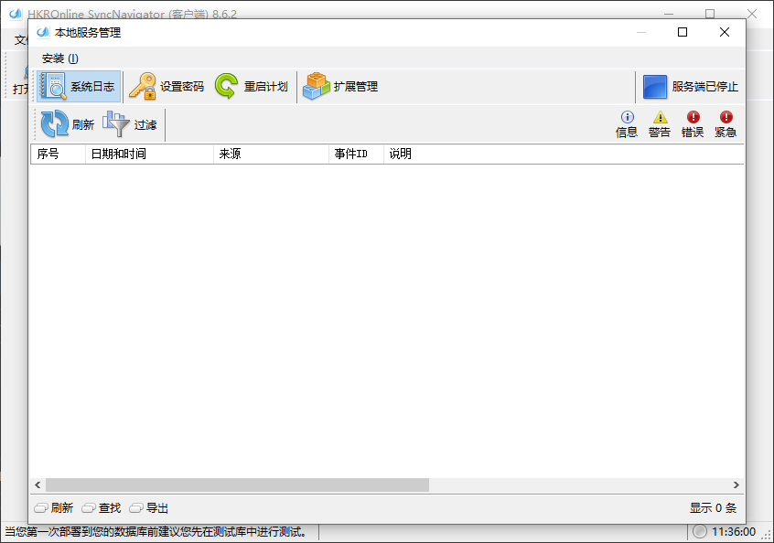This screenshot has height=543, width=774.
Task: Click the bottom 刷新 button
Action: tap(54, 508)
